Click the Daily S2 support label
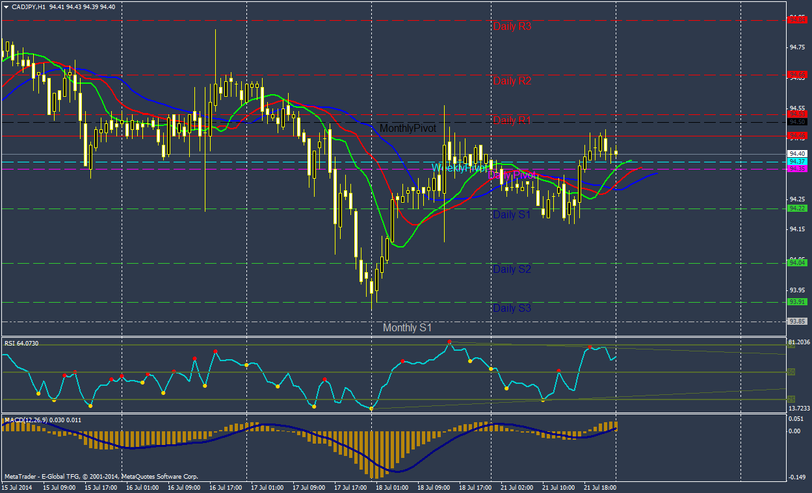 point(512,269)
